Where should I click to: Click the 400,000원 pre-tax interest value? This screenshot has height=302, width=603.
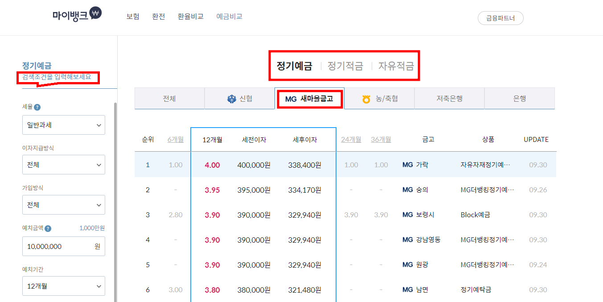point(254,165)
